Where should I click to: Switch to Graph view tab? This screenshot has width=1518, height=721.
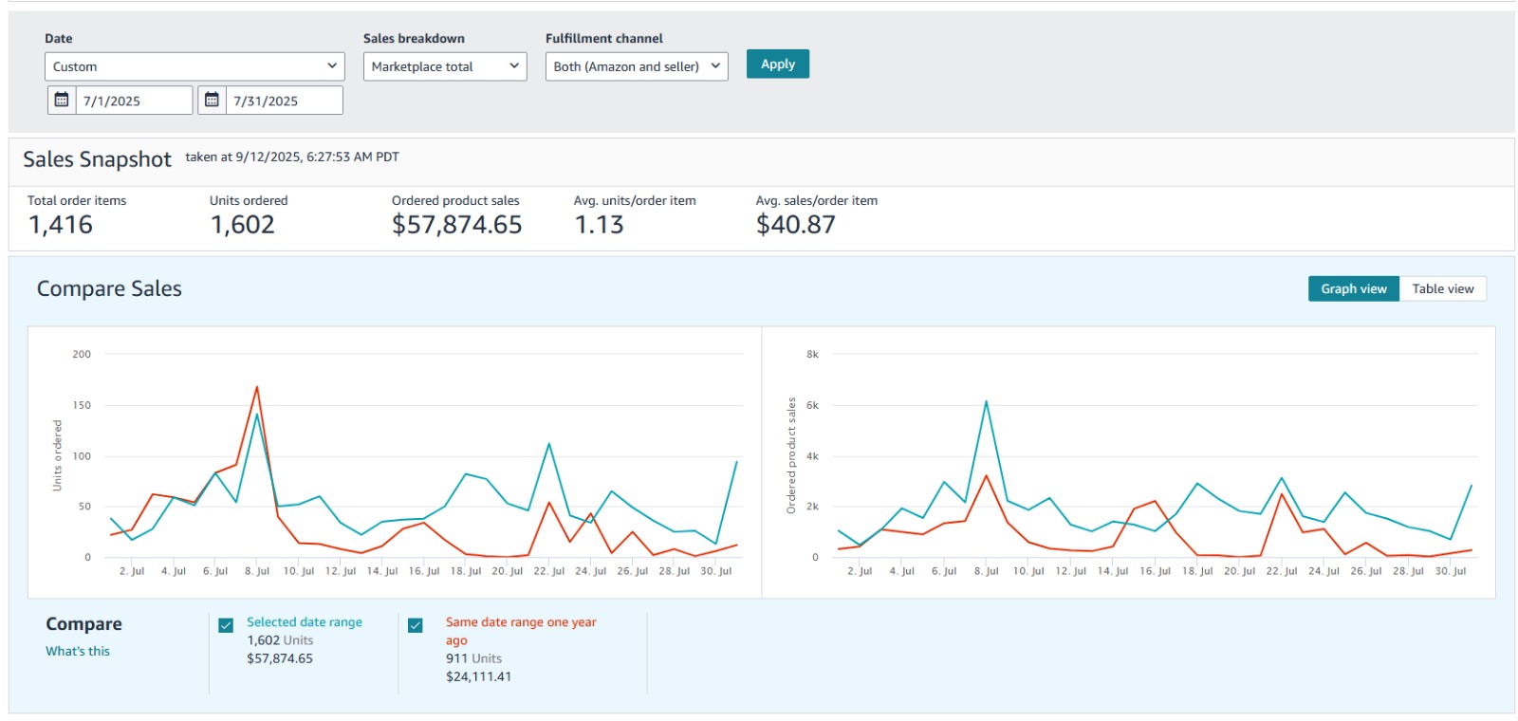(1353, 288)
